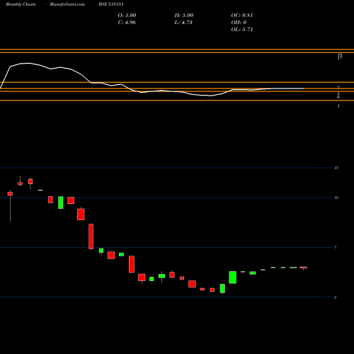Screen dimensions: 354x354
Task: Click the 'OH: 0' reading
Action: click(x=239, y=23)
